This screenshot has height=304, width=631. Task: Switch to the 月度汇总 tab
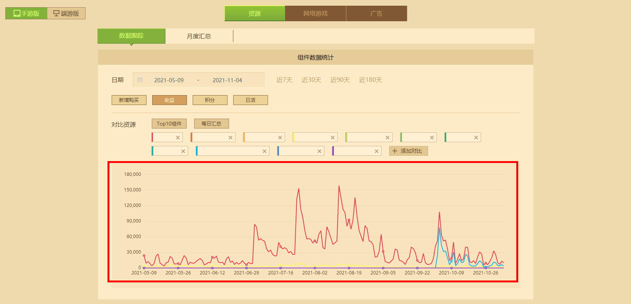click(199, 36)
